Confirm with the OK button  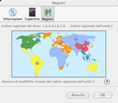tap(103, 95)
